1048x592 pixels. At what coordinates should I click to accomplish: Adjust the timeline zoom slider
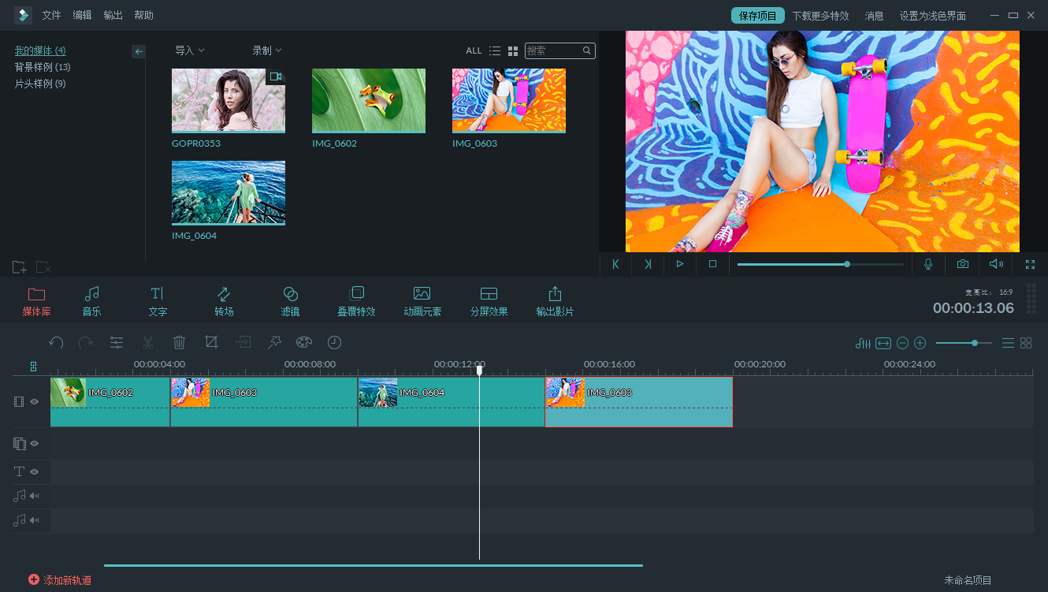(975, 343)
